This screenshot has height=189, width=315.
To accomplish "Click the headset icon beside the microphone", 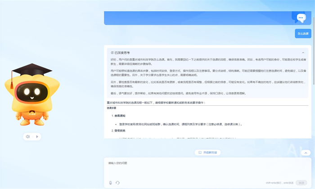I will (x=117, y=183).
